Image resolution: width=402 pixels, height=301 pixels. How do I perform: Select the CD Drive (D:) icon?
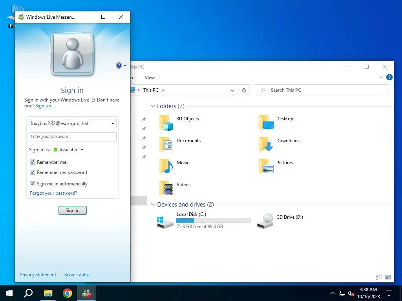(265, 221)
